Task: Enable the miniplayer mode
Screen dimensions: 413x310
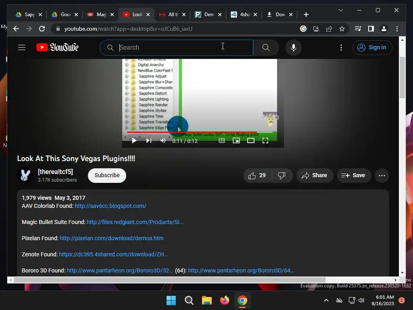Action: (x=236, y=141)
